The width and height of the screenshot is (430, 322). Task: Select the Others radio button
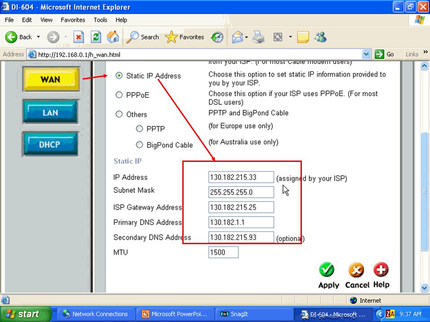[119, 114]
